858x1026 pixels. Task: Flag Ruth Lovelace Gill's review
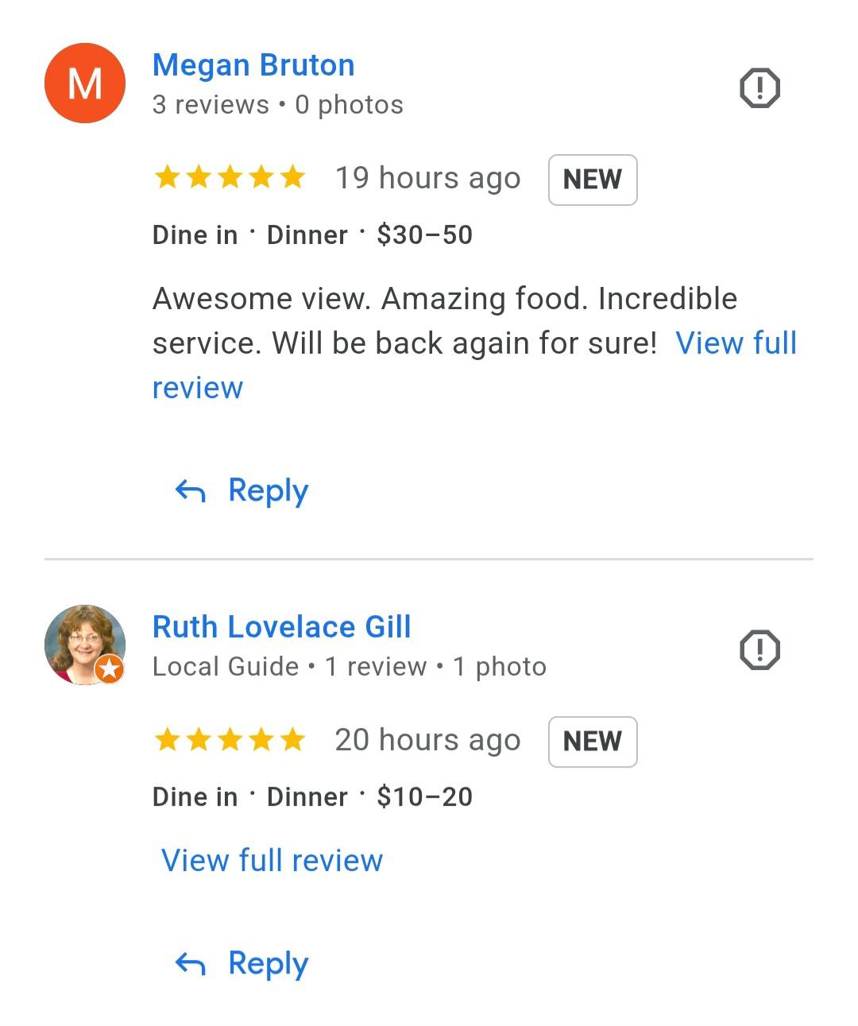point(759,650)
